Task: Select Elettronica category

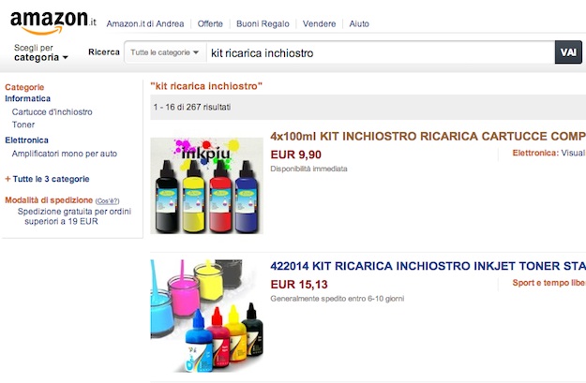Action: click(x=26, y=140)
